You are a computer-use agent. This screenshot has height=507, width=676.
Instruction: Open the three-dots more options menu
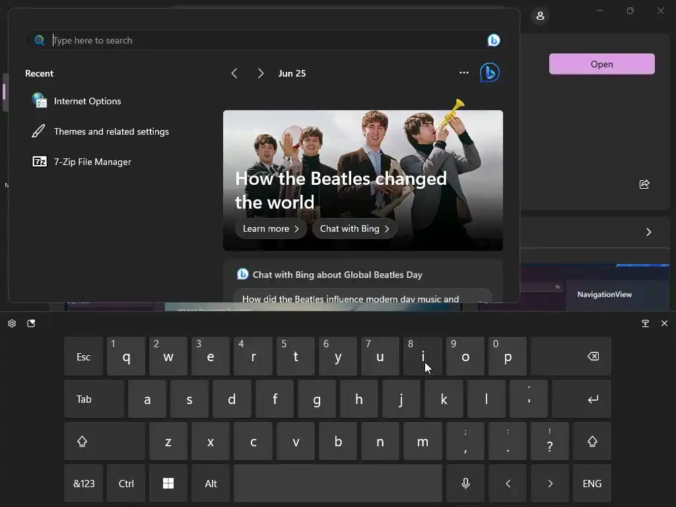pos(464,73)
